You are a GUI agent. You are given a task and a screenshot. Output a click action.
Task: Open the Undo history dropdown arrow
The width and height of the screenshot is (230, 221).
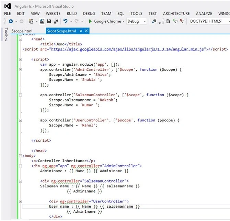click(71, 21)
